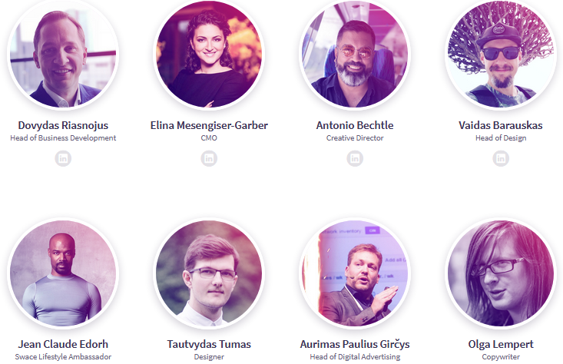Click Jean Claude Edorh's profile photo

coord(63,273)
